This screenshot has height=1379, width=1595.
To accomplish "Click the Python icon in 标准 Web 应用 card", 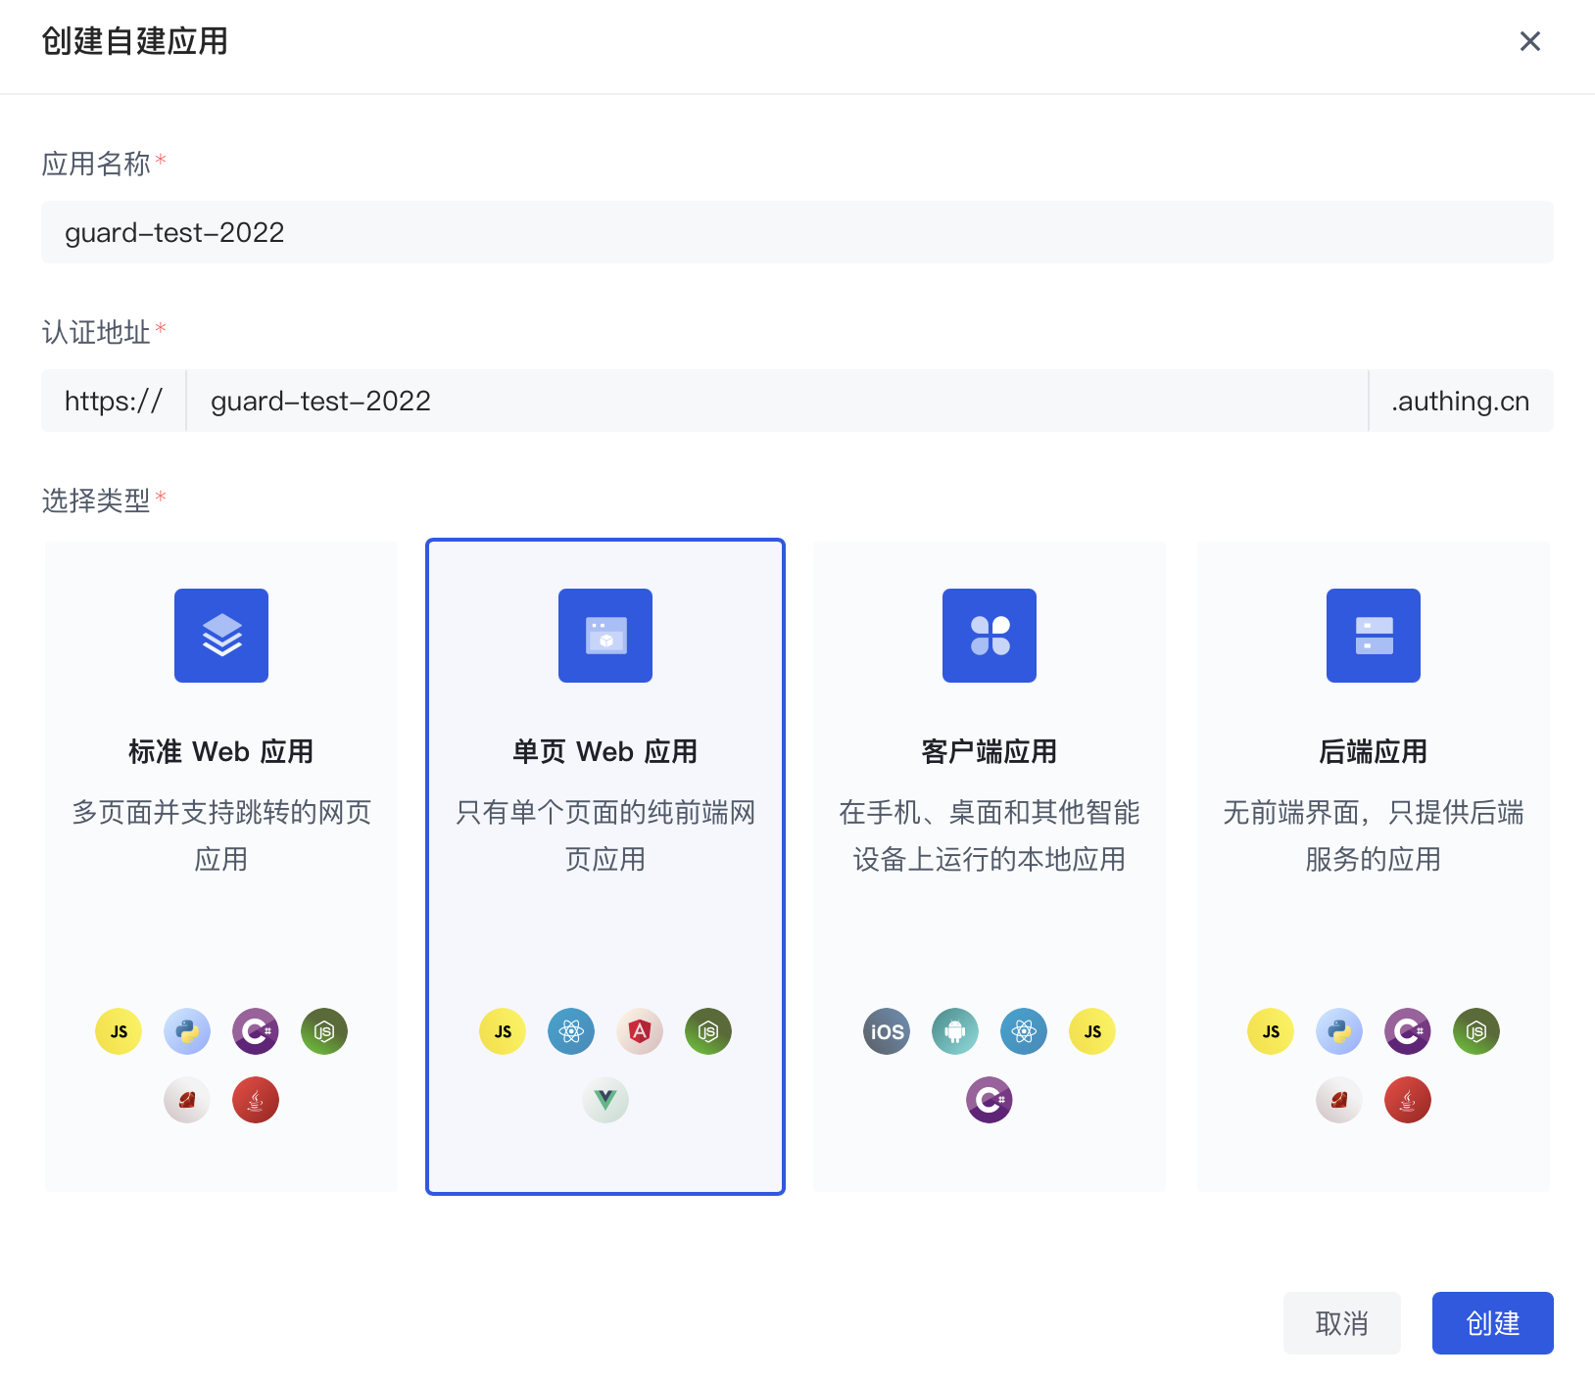I will pos(187,1031).
